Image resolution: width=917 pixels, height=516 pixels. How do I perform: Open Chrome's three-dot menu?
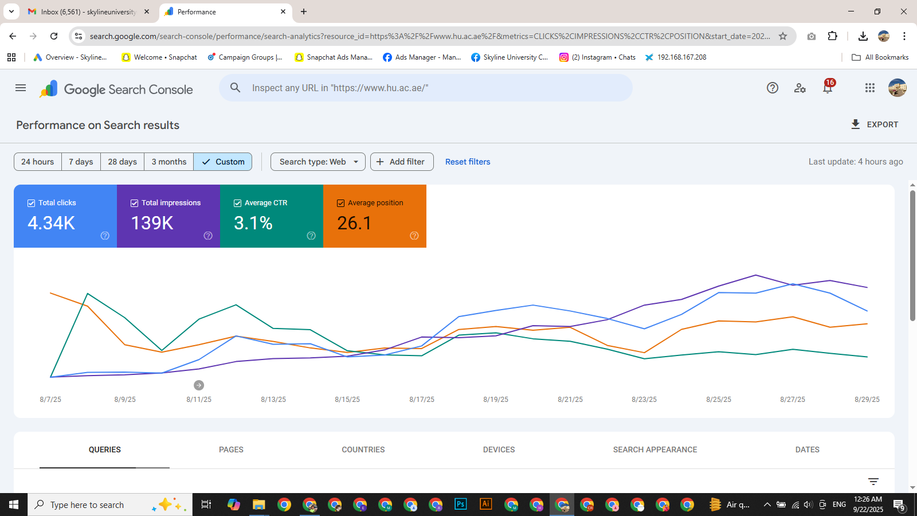click(904, 36)
